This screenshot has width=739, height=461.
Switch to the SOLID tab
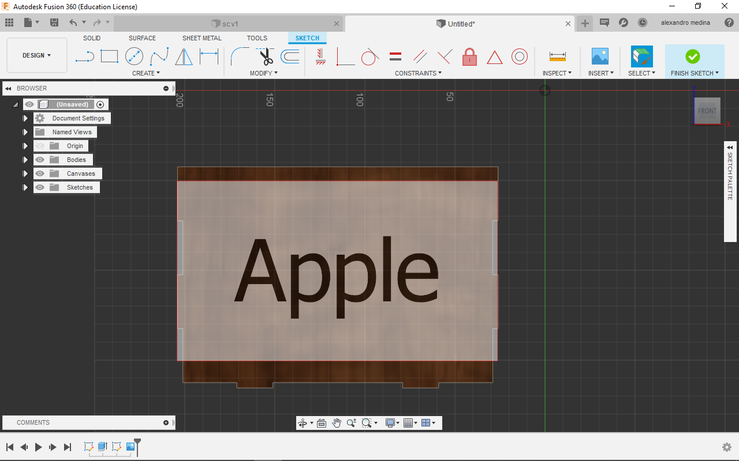pos(92,38)
